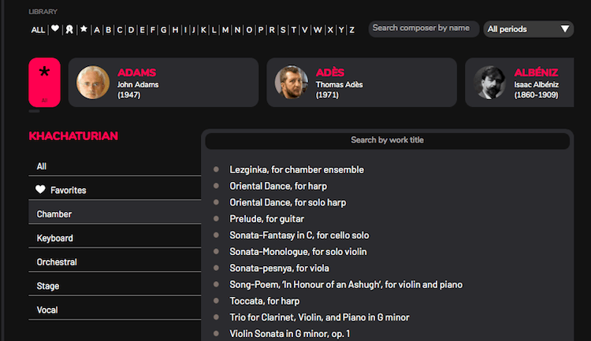Open Isaac Albéniz portrait thumbnail
The height and width of the screenshot is (341, 591).
pyautogui.click(x=489, y=83)
